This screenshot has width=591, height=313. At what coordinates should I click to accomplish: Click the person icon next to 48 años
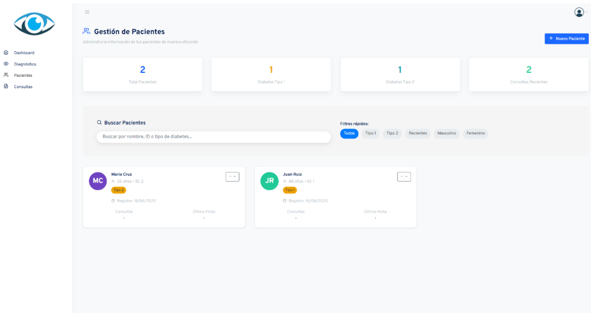[284, 182]
